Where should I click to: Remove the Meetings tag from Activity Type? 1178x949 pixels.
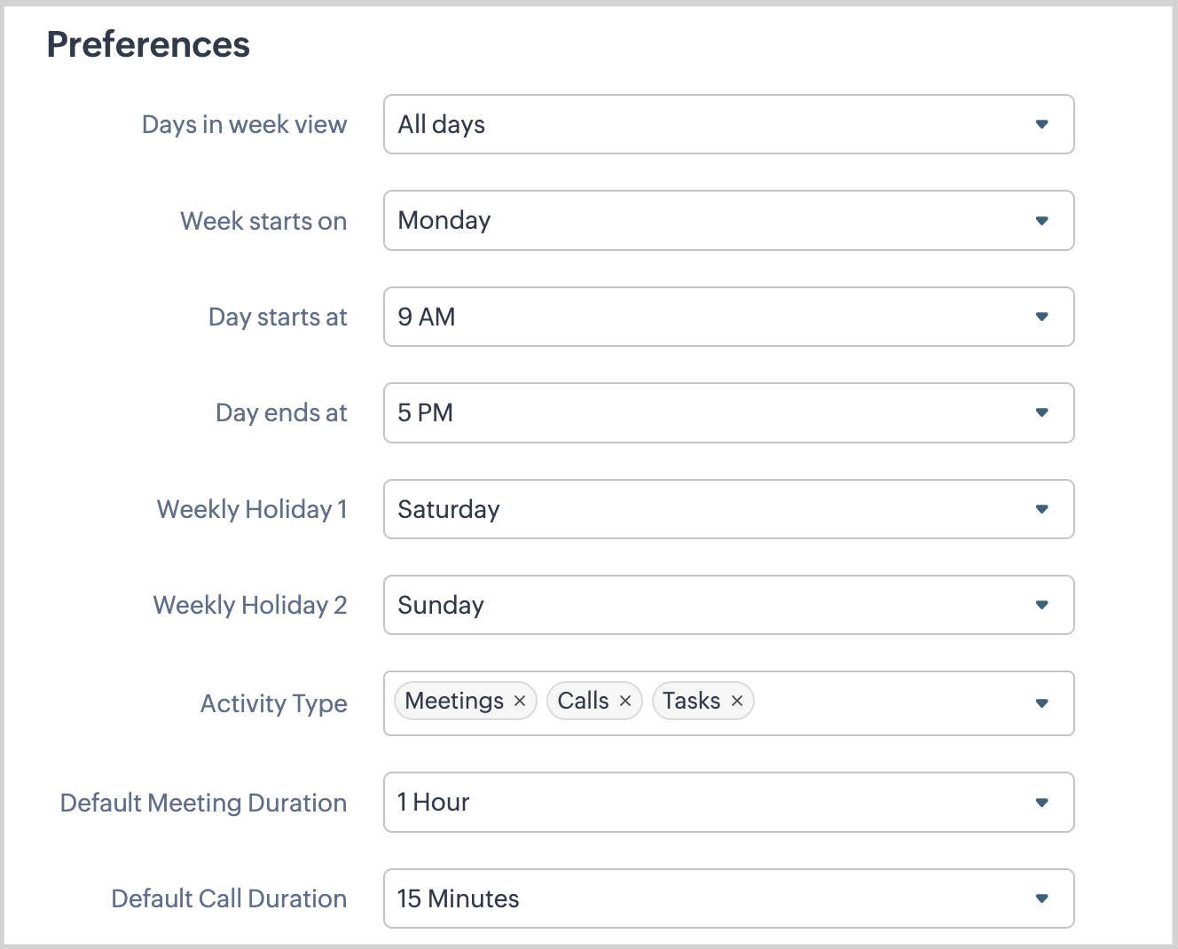click(x=520, y=702)
